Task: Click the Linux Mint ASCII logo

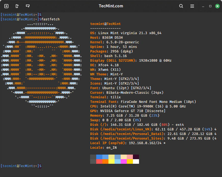Action: click(x=41, y=65)
